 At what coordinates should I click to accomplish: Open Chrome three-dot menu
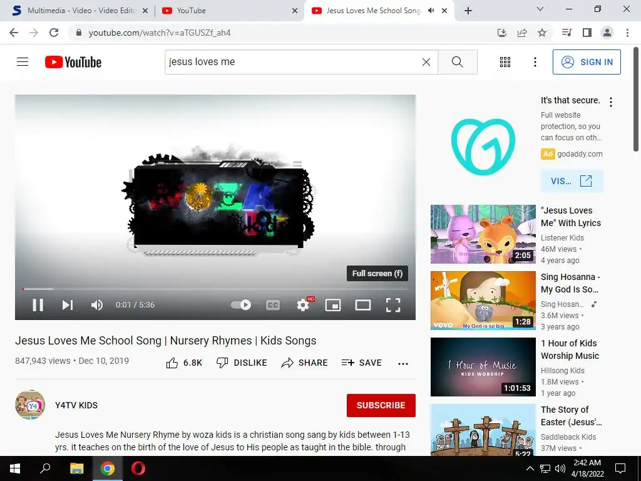click(627, 33)
